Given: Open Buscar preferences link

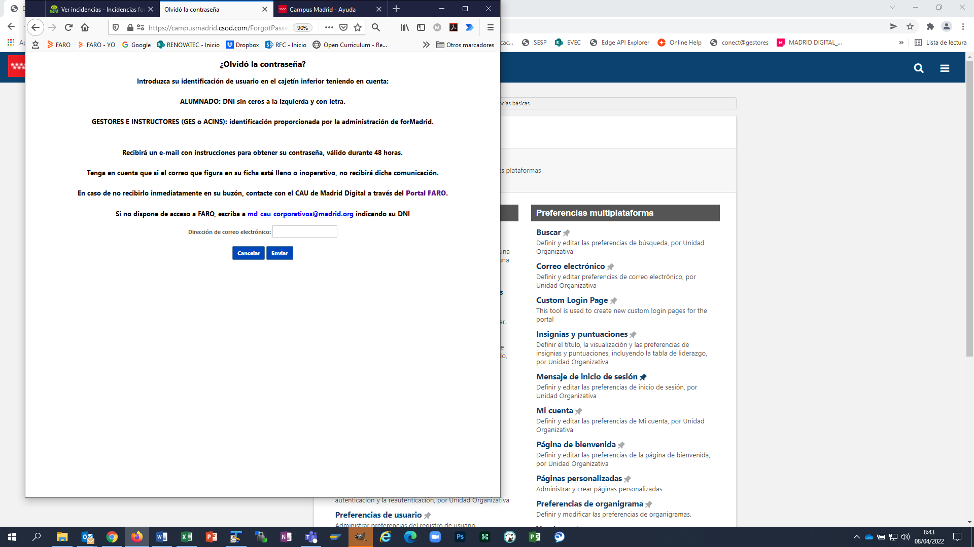Looking at the screenshot, I should 548,232.
